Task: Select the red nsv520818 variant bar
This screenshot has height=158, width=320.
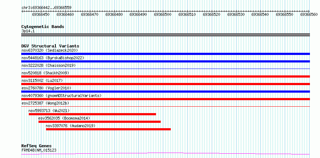Action: point(165,76)
